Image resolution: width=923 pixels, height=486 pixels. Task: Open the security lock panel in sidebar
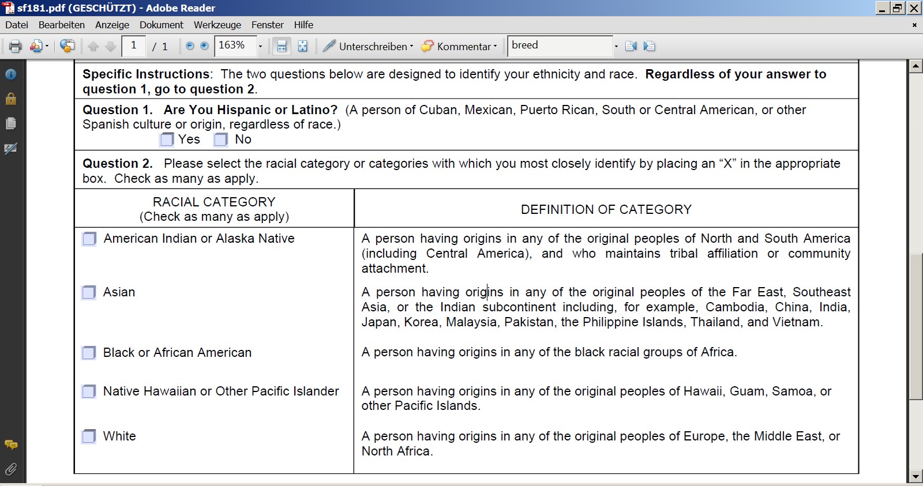[10, 99]
